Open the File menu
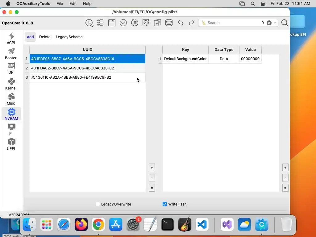 point(60,4)
